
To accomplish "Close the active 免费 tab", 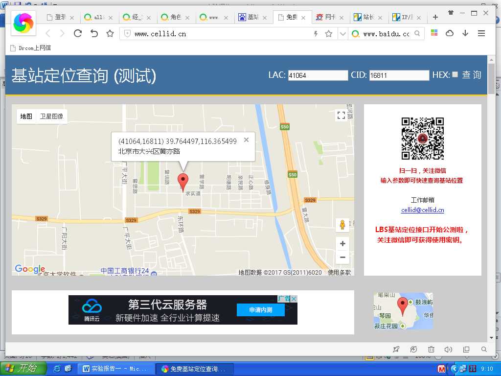I will 303,18.
